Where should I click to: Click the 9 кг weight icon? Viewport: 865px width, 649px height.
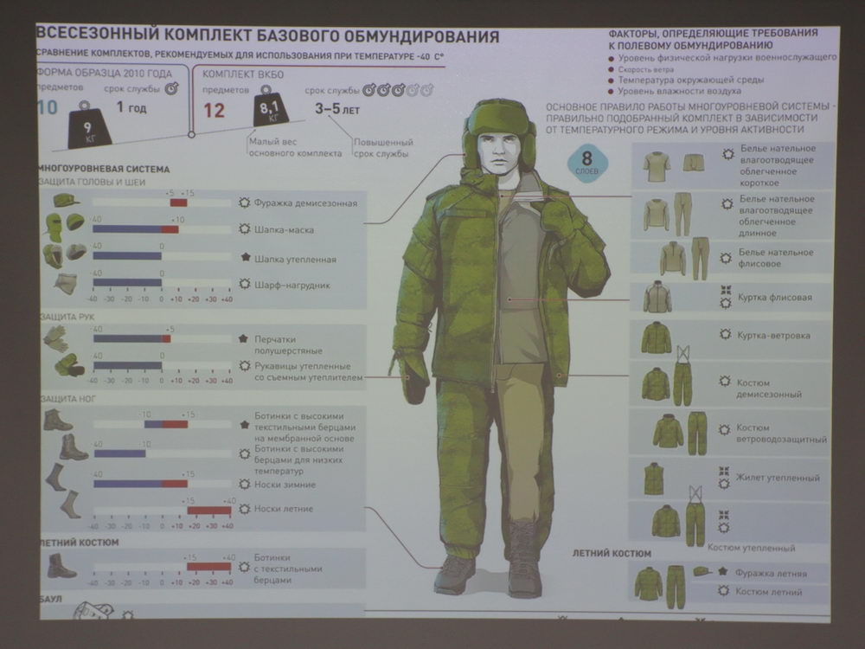87,126
